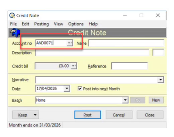
Task: Click the Cancel button
Action: click(x=119, y=115)
